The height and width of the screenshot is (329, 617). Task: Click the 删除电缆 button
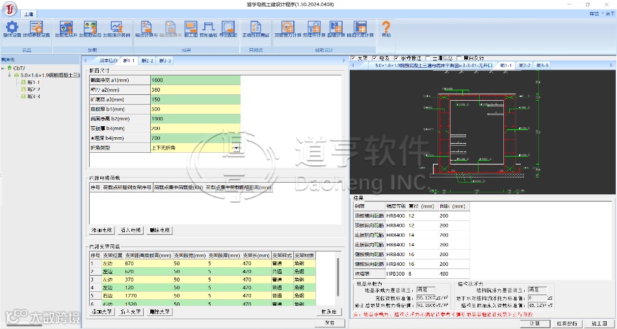click(x=160, y=230)
